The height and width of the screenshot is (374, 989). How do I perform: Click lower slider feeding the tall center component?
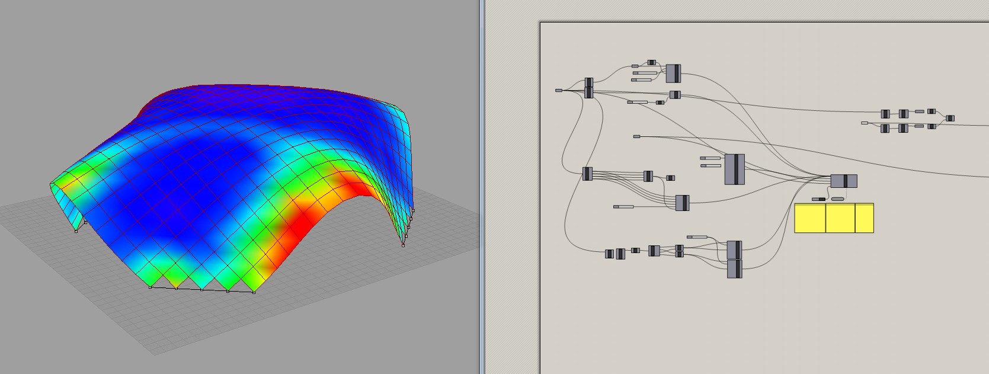coord(710,166)
